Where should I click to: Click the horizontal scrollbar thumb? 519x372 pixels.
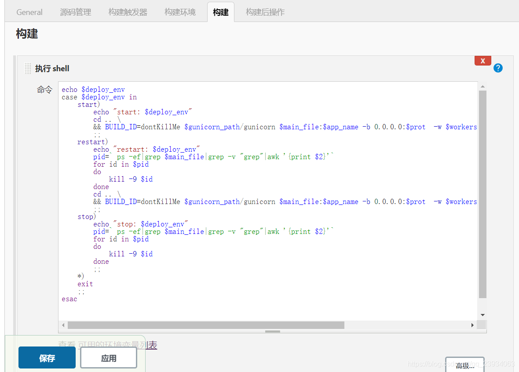pyautogui.click(x=206, y=325)
